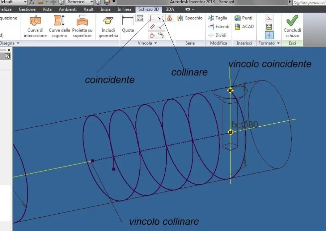Expand the Vincola panel dropdown
This screenshot has width=326, height=231.
pos(156,43)
